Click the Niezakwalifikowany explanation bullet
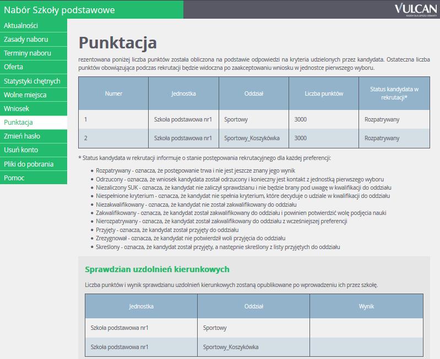This screenshot has width=440, height=359. click(x=196, y=205)
